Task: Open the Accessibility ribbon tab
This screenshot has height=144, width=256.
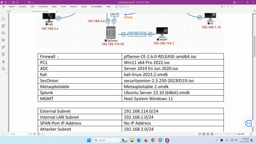Action: point(96,6)
